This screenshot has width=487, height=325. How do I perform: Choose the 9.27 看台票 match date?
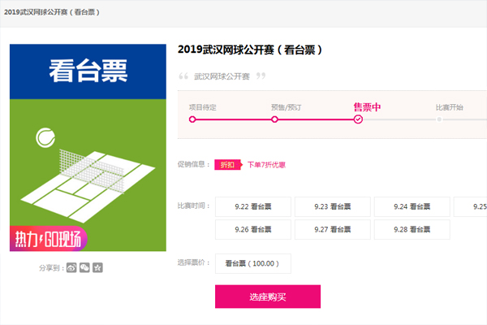(x=333, y=229)
